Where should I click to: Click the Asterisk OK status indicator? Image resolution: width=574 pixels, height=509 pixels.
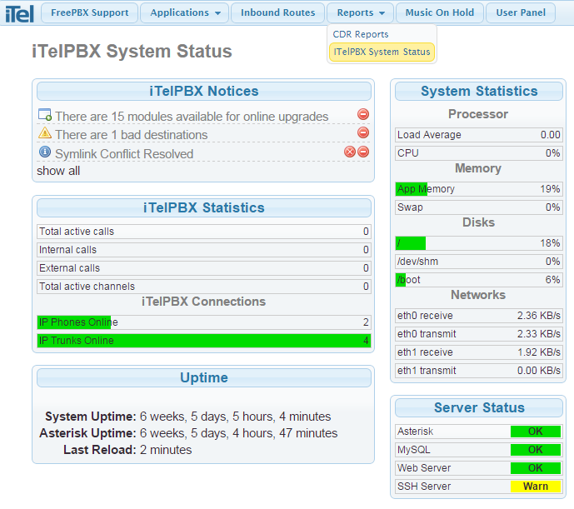[536, 432]
